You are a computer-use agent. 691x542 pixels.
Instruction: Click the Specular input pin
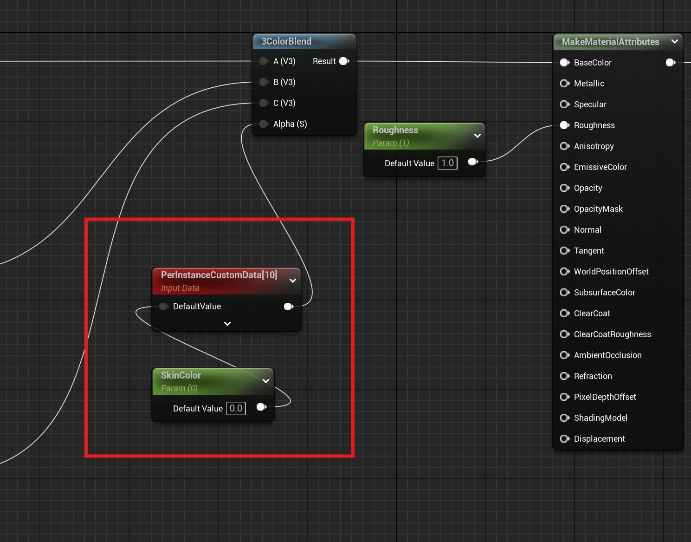click(565, 104)
